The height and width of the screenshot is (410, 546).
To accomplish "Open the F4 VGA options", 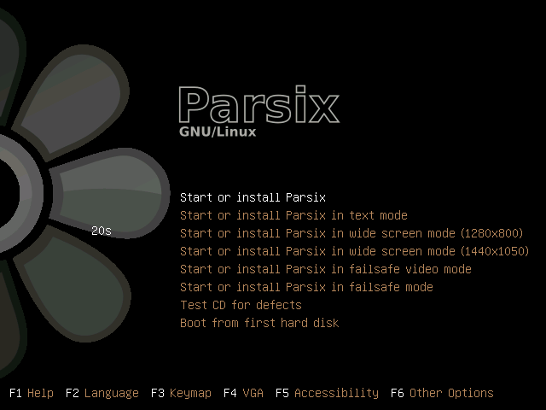I will point(243,393).
